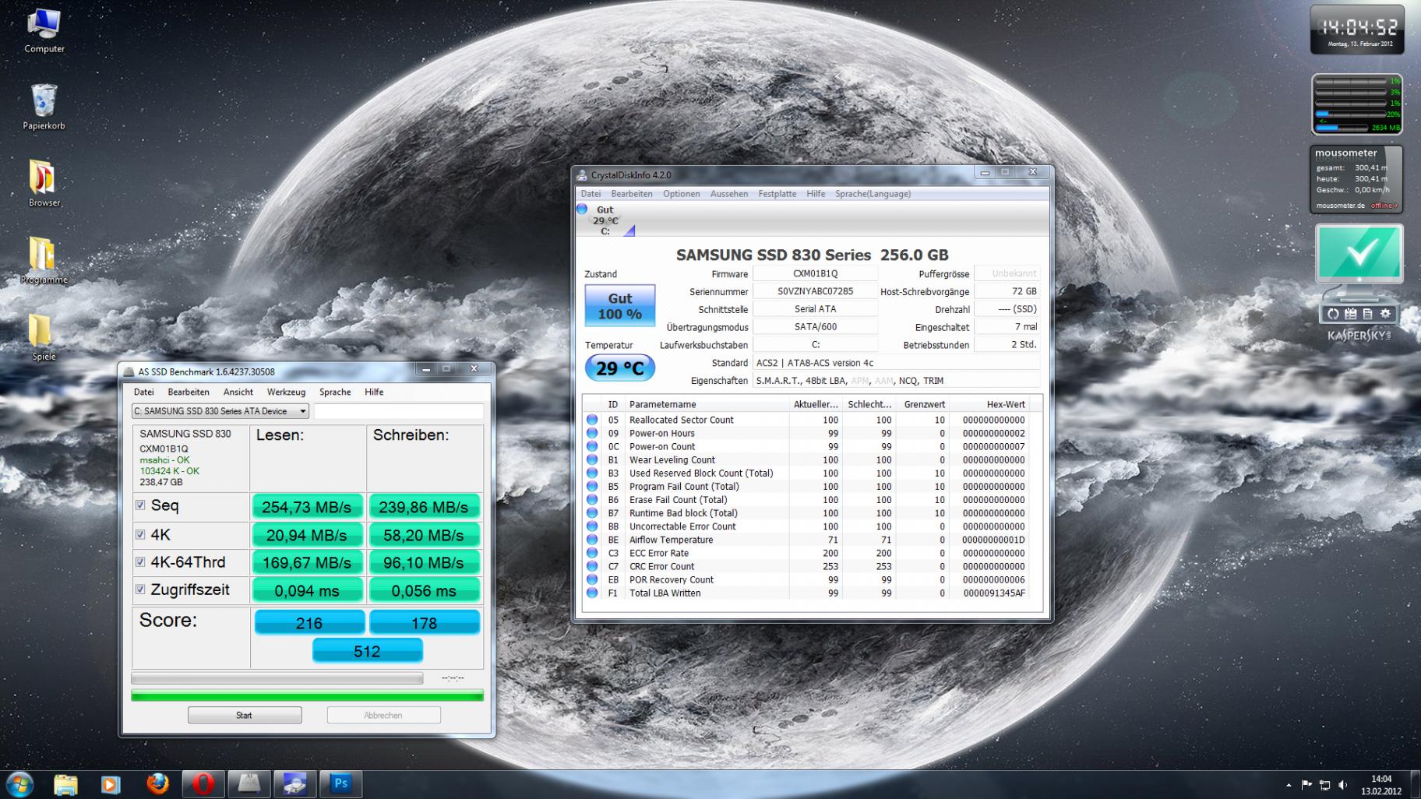Select the Spiele folder on desktop
1421x799 pixels.
click(x=44, y=337)
